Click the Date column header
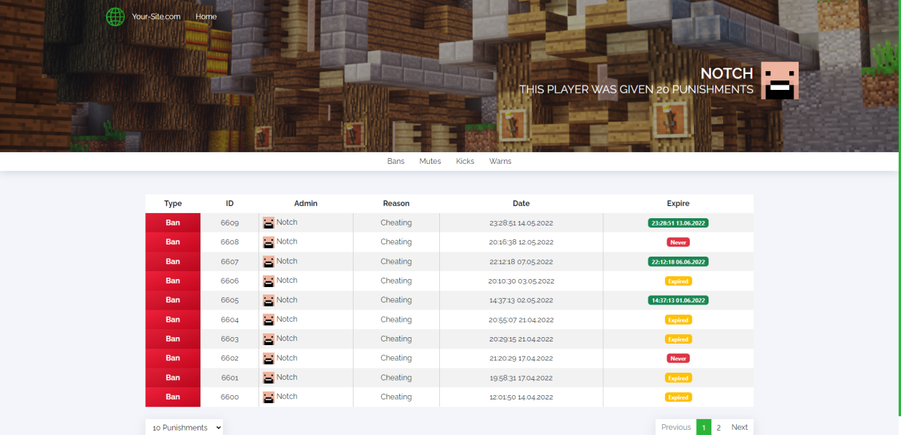The height and width of the screenshot is (435, 901). (521, 204)
